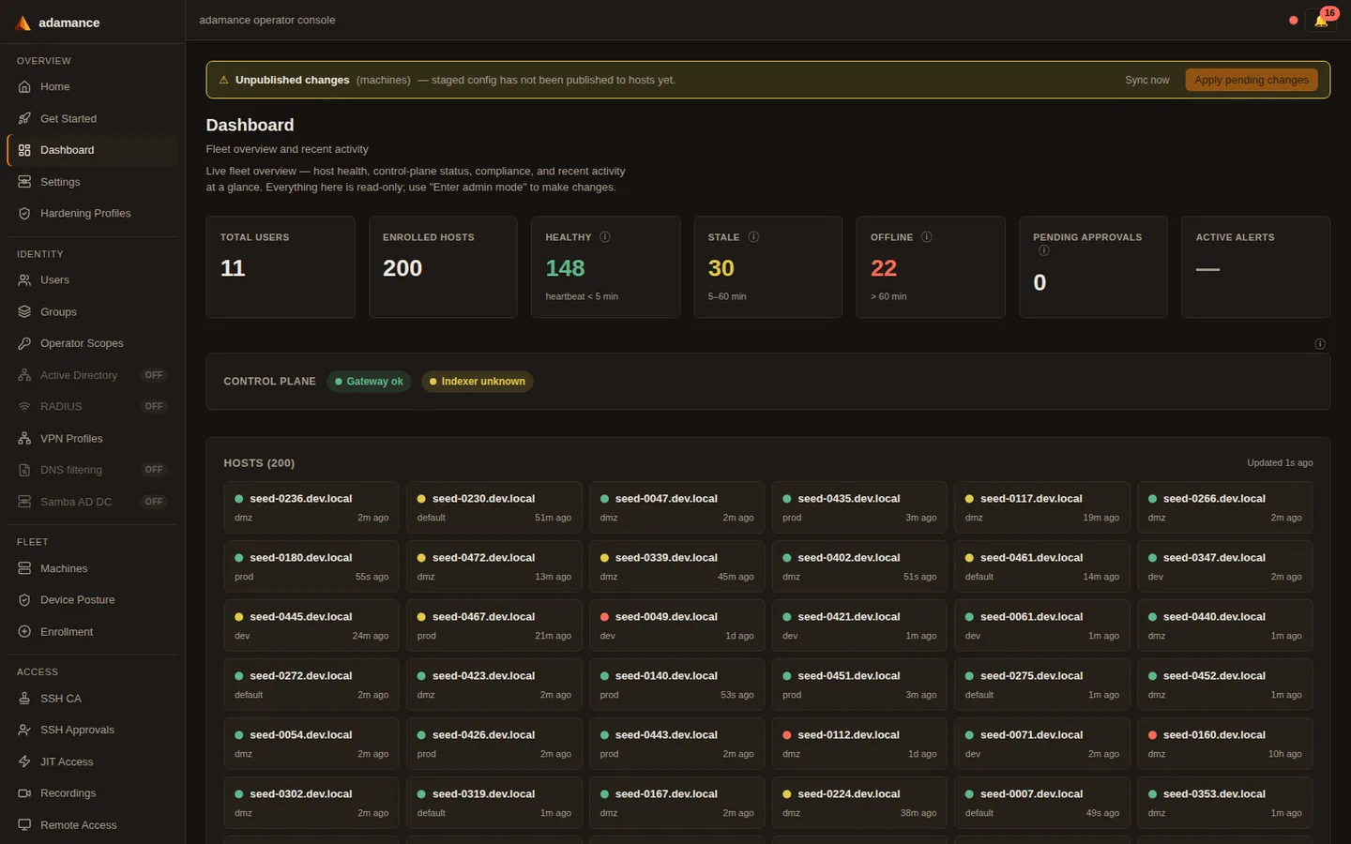Image resolution: width=1351 pixels, height=844 pixels.
Task: Click the Dashboard grid icon
Action: (x=24, y=150)
